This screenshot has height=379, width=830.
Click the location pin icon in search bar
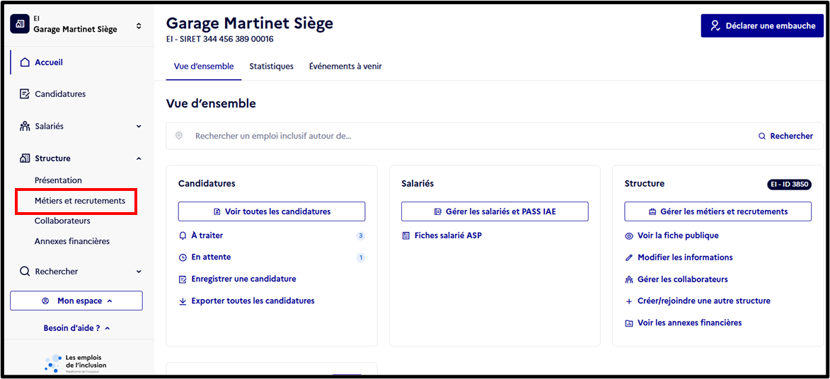coord(179,136)
